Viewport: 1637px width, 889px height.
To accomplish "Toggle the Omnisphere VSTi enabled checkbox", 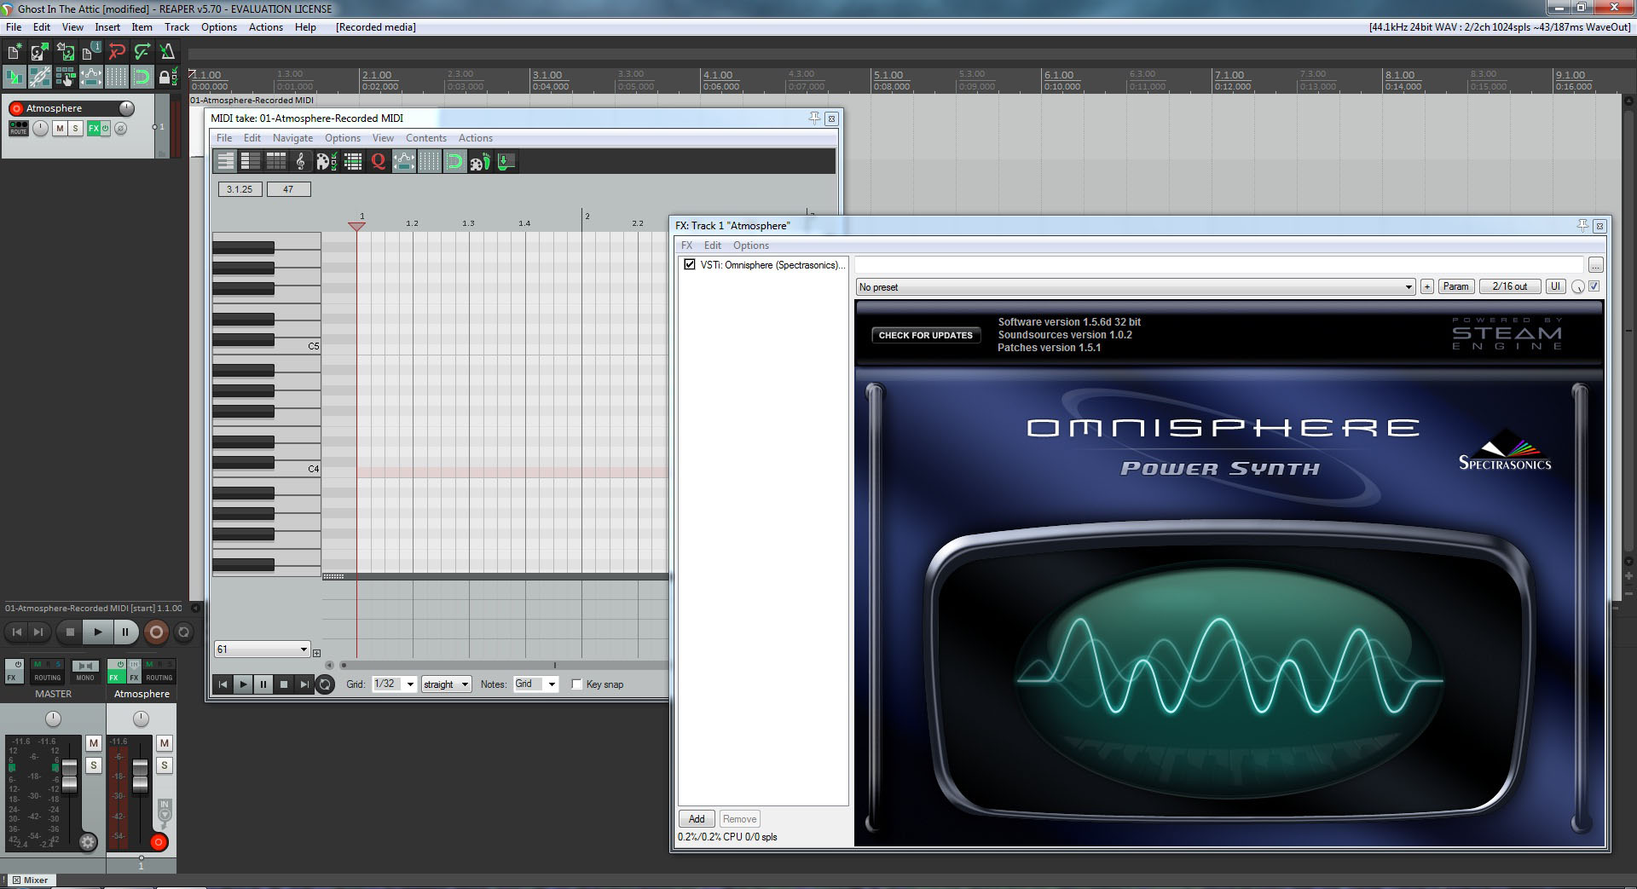I will 689,265.
